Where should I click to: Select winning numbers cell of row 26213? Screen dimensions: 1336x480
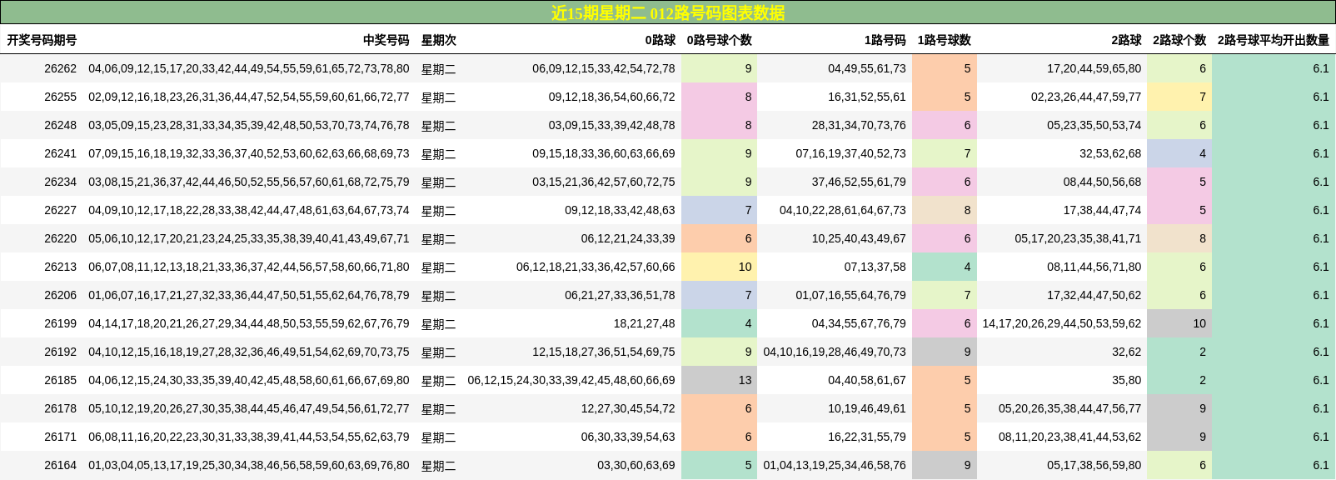pos(249,267)
